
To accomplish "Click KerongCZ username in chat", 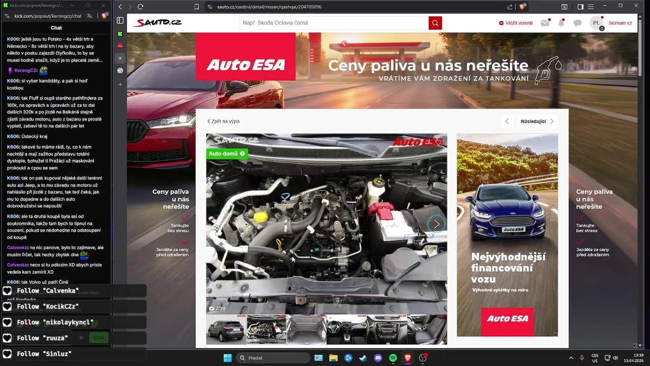I will point(25,70).
